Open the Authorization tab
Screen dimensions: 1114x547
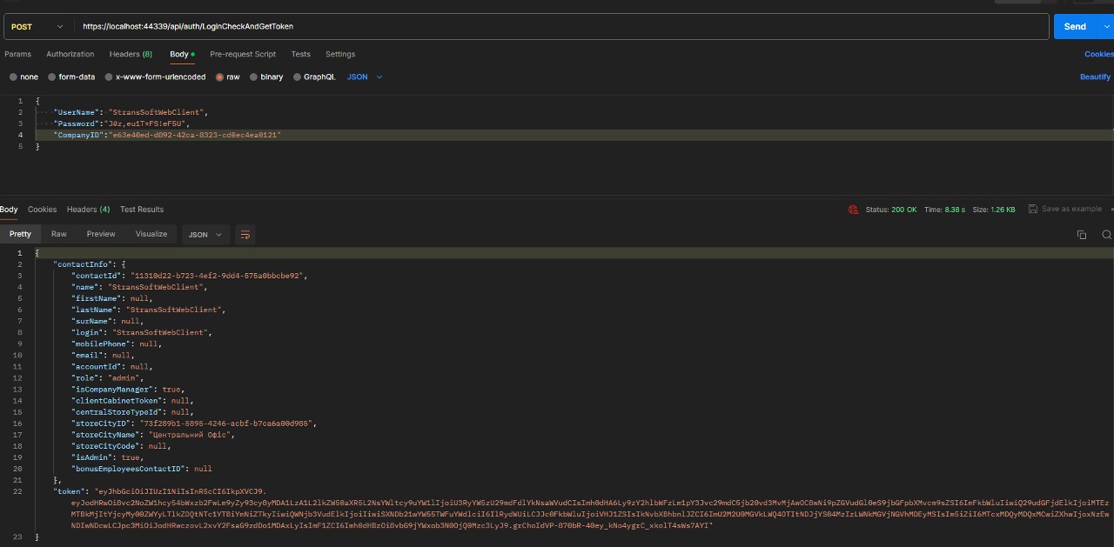[x=70, y=54]
